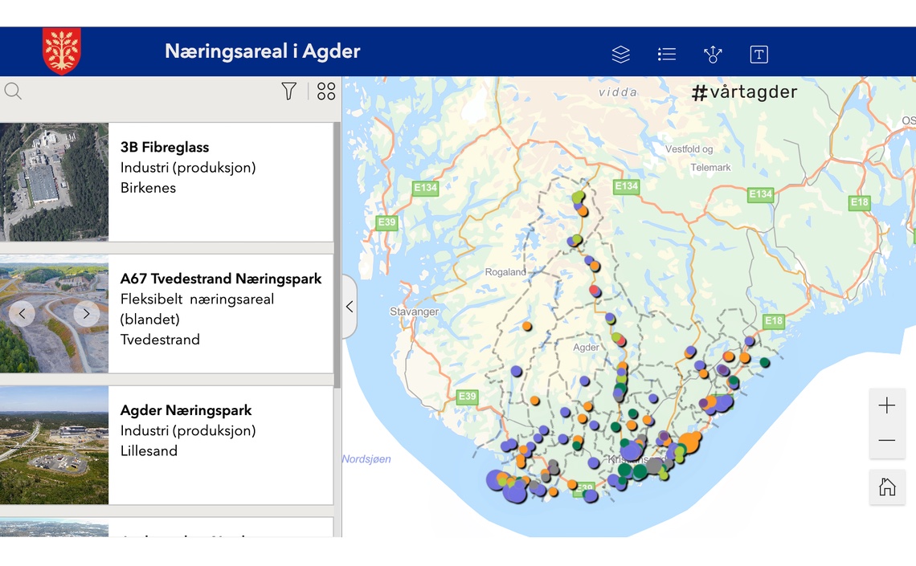The image size is (916, 566).
Task: Click the Agder coat of arms logo
Action: (x=62, y=51)
